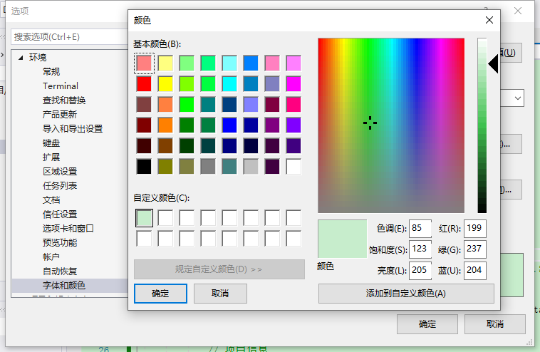Click the red (红) value field
This screenshot has width=540, height=352.
coord(475,228)
